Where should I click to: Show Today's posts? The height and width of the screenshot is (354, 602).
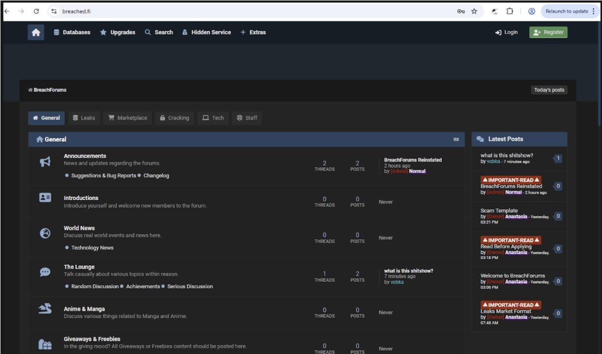pos(549,90)
